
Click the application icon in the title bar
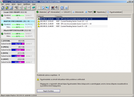pyautogui.click(x=2, y=2)
